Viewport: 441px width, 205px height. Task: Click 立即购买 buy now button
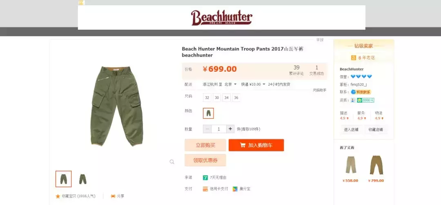tap(205, 145)
